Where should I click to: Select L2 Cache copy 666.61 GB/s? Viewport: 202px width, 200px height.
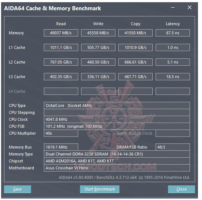click(136, 62)
